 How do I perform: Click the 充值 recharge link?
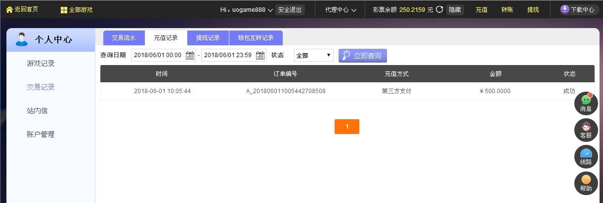point(481,10)
